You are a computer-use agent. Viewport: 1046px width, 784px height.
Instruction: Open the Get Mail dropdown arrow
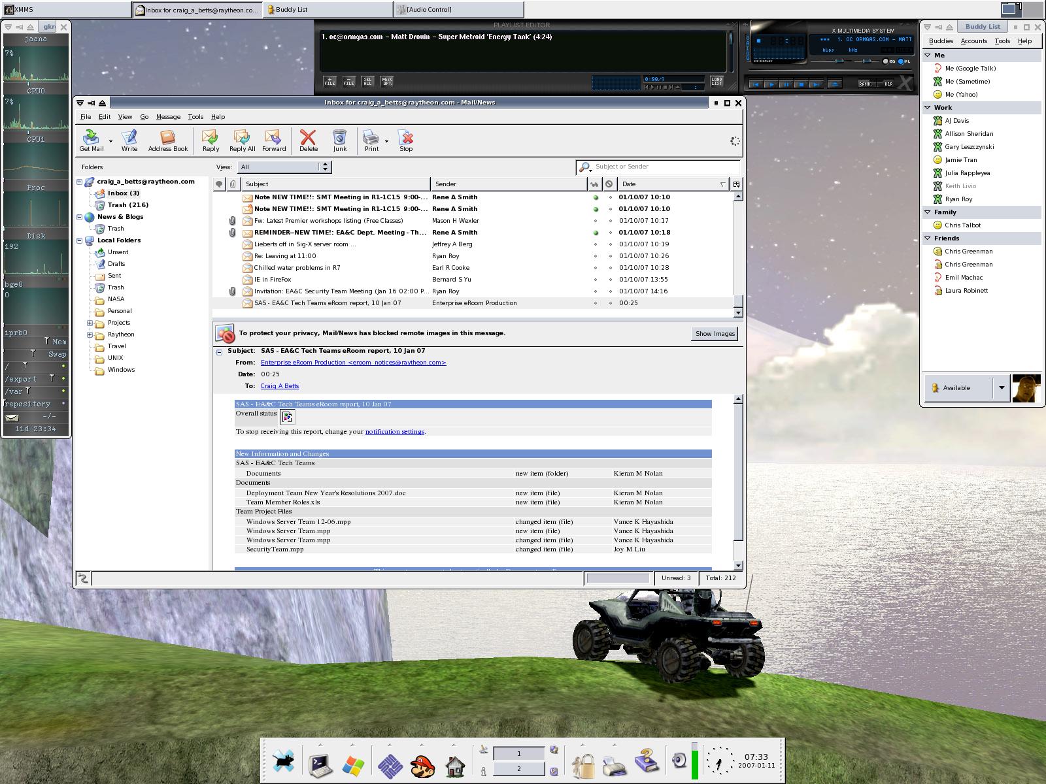110,141
